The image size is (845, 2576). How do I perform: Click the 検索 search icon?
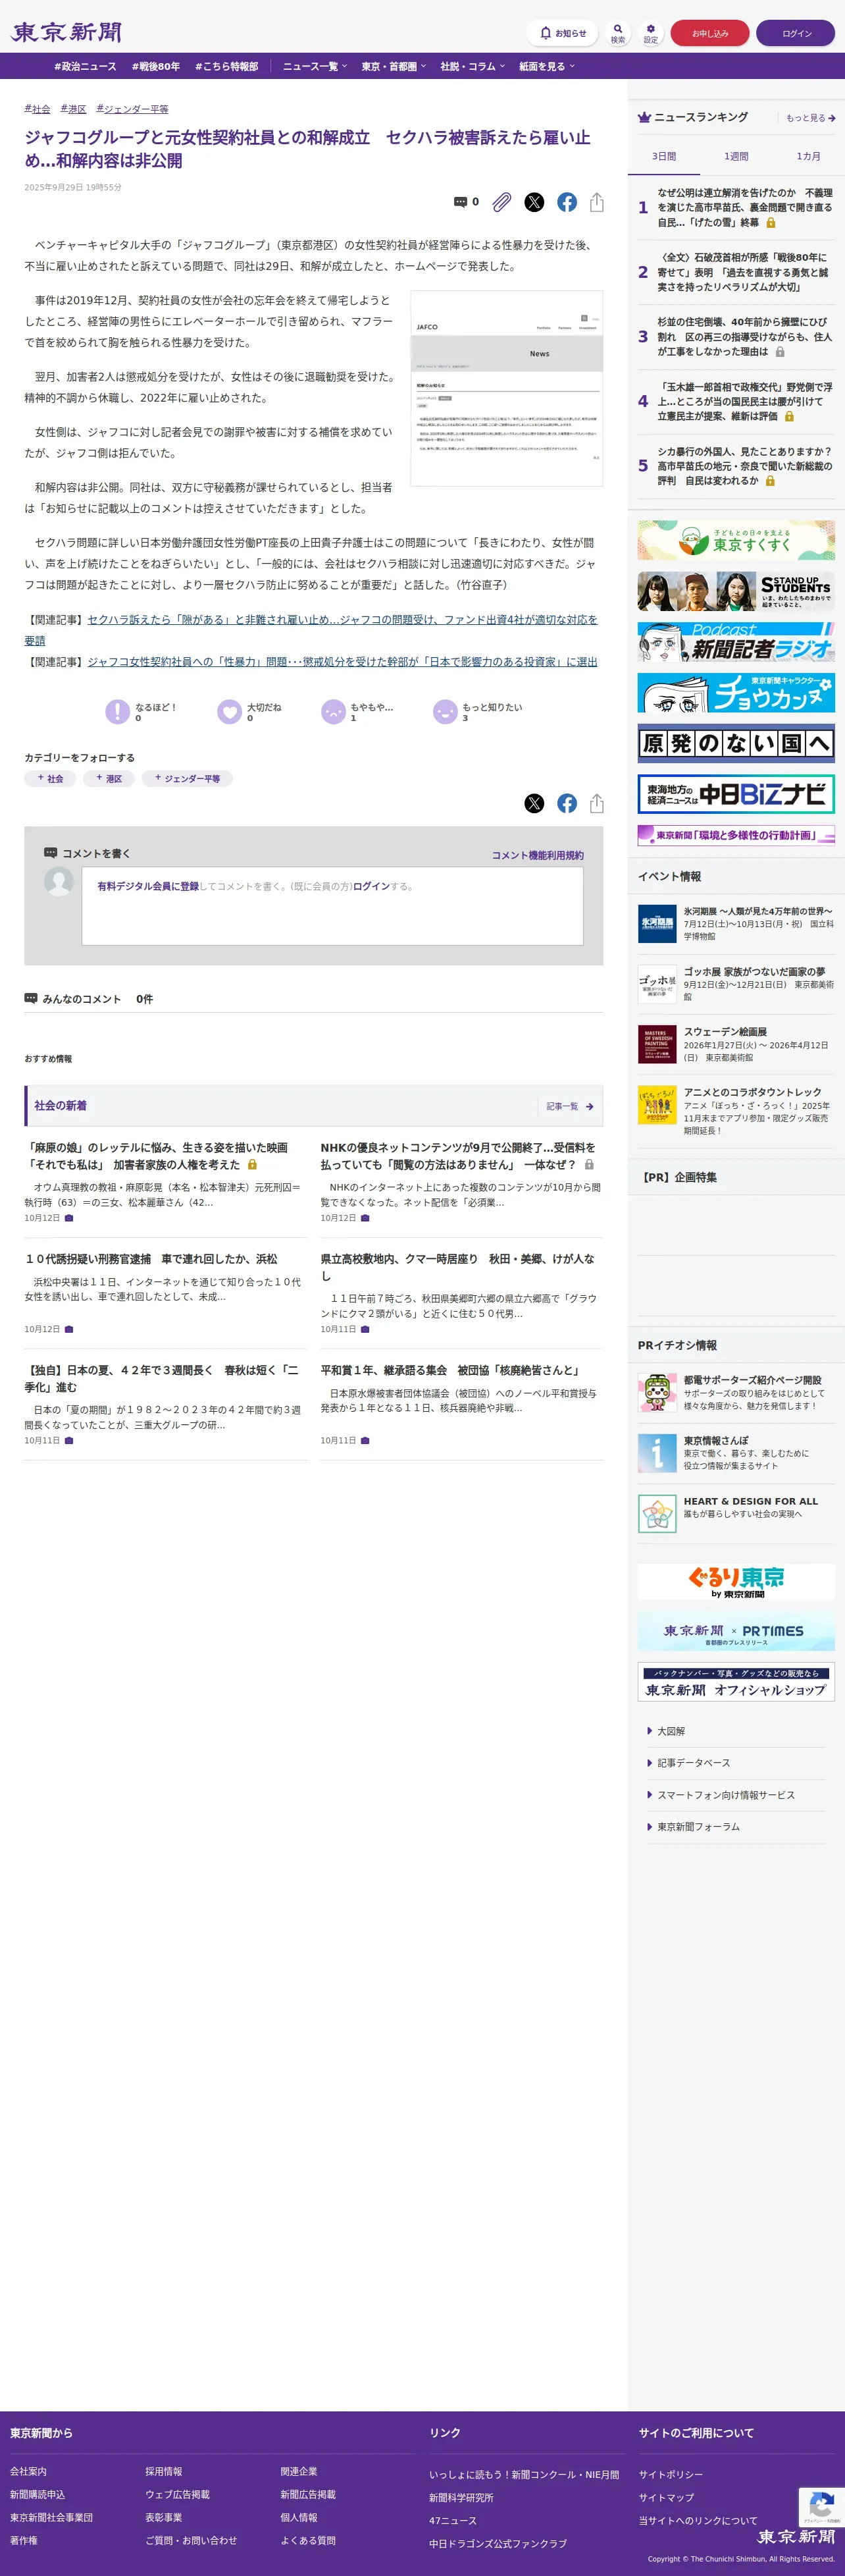click(618, 33)
